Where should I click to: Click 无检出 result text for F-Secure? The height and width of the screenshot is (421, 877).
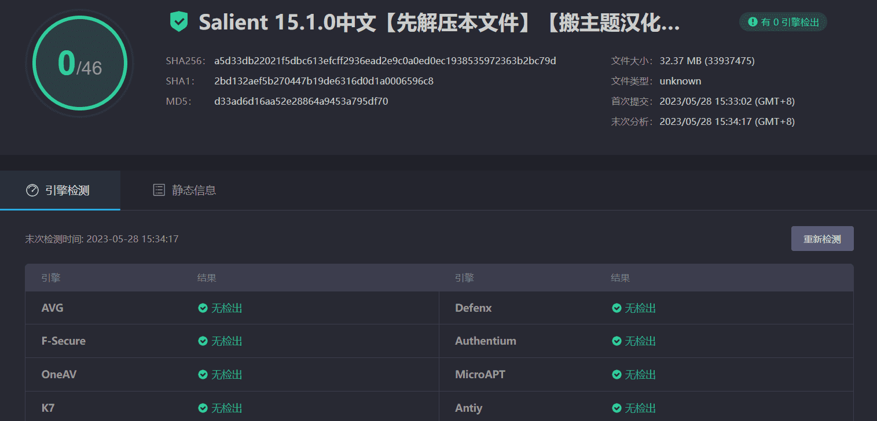(x=227, y=341)
